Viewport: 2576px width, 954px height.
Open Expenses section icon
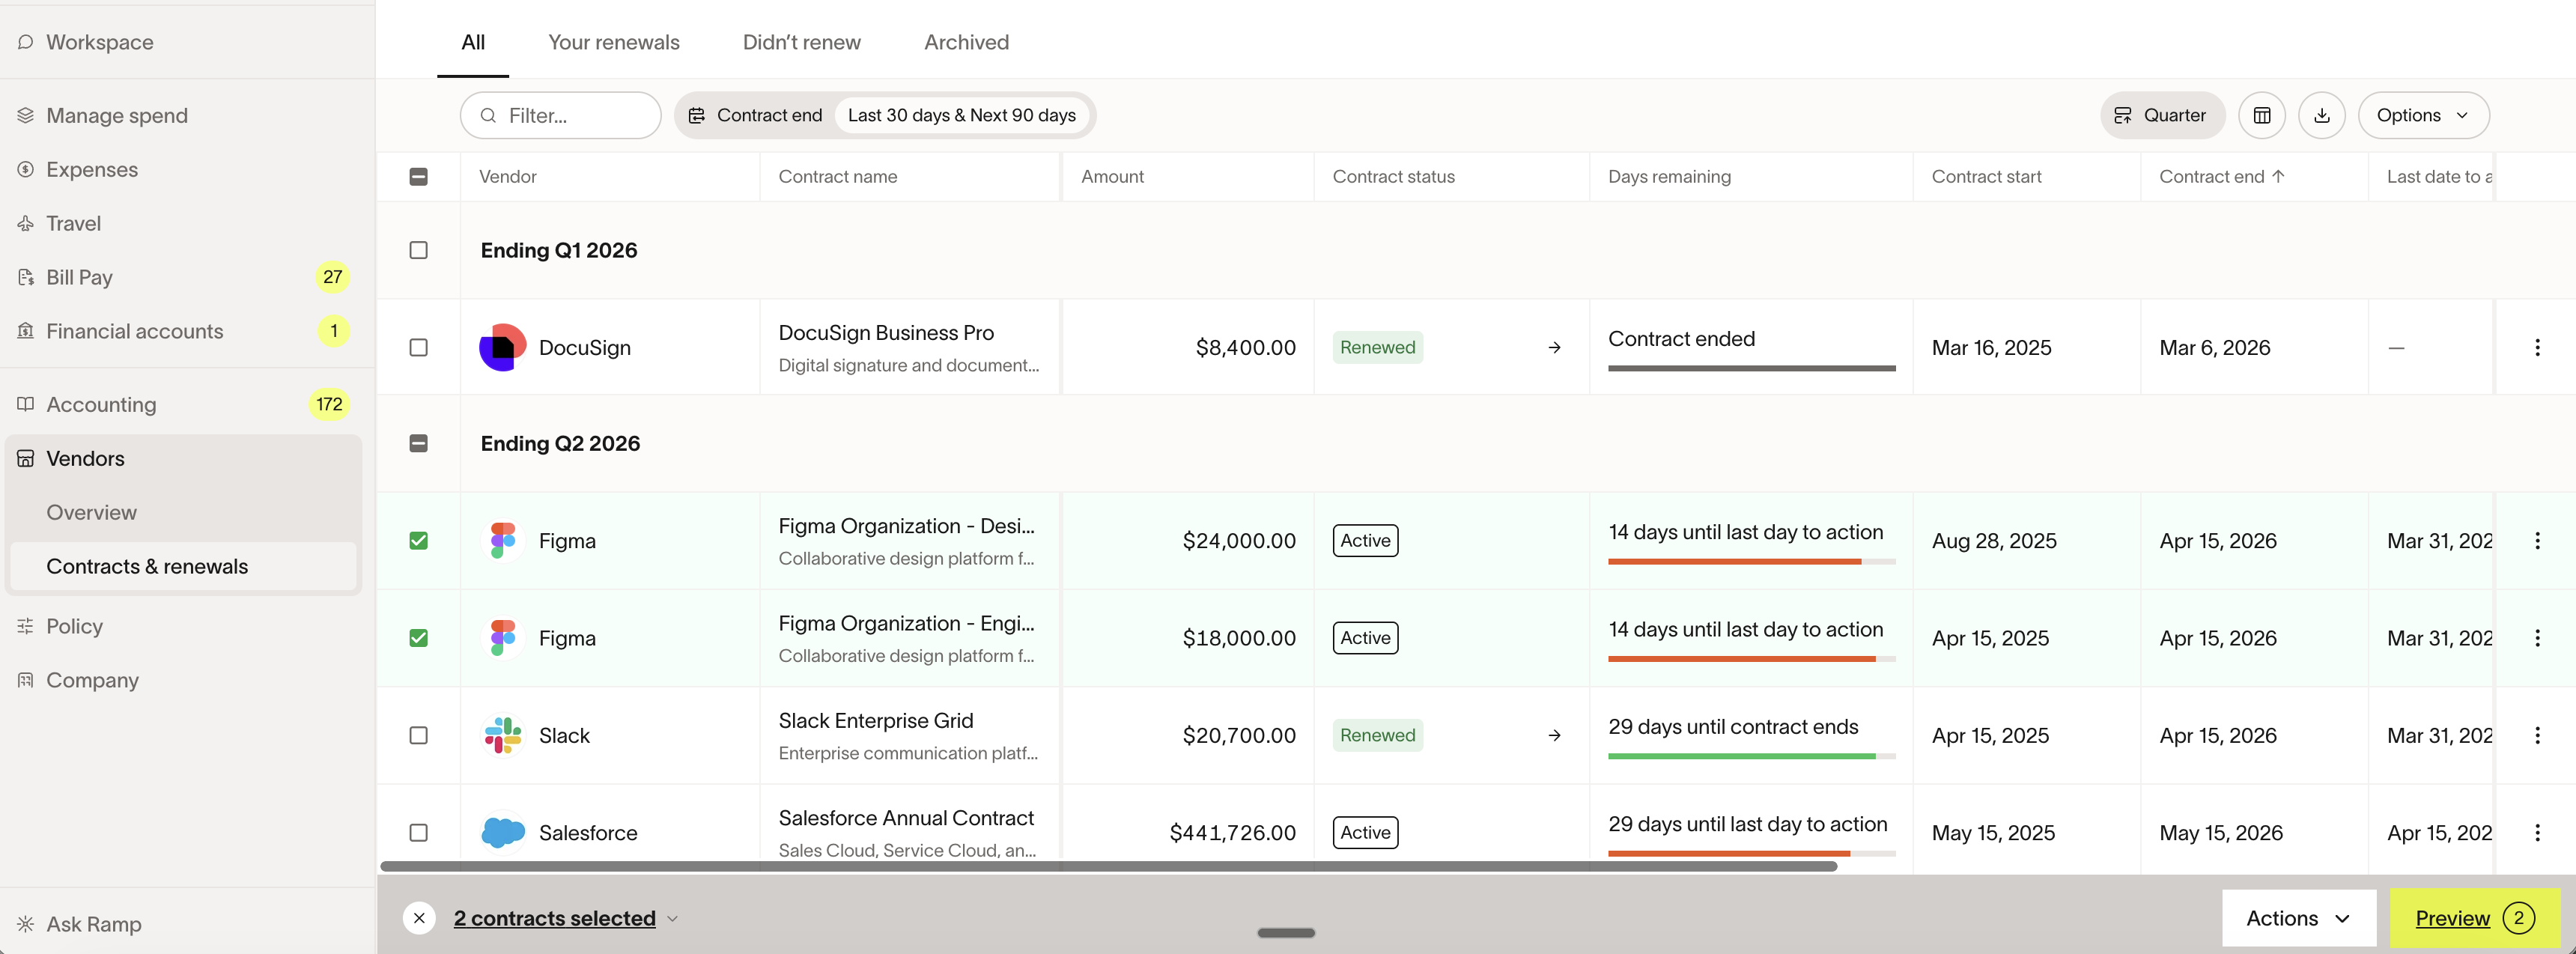pos(26,170)
